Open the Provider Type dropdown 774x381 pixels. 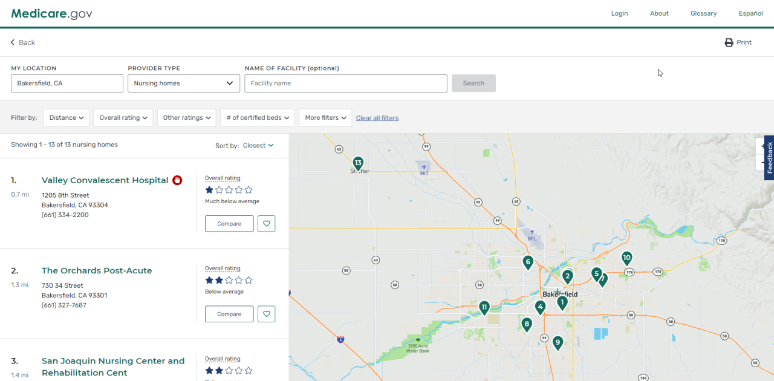click(184, 83)
